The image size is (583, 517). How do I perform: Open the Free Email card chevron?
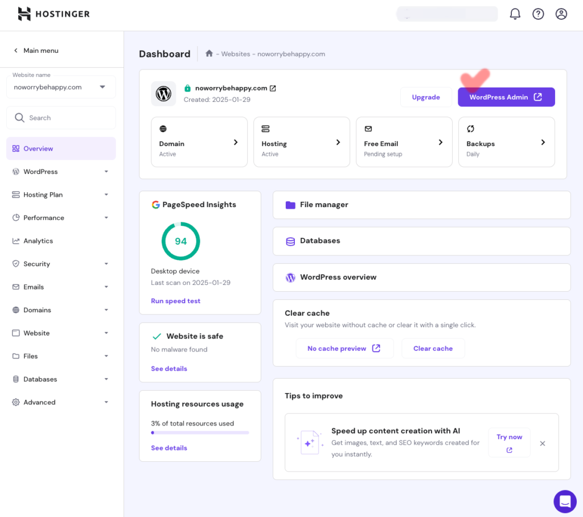(x=441, y=142)
